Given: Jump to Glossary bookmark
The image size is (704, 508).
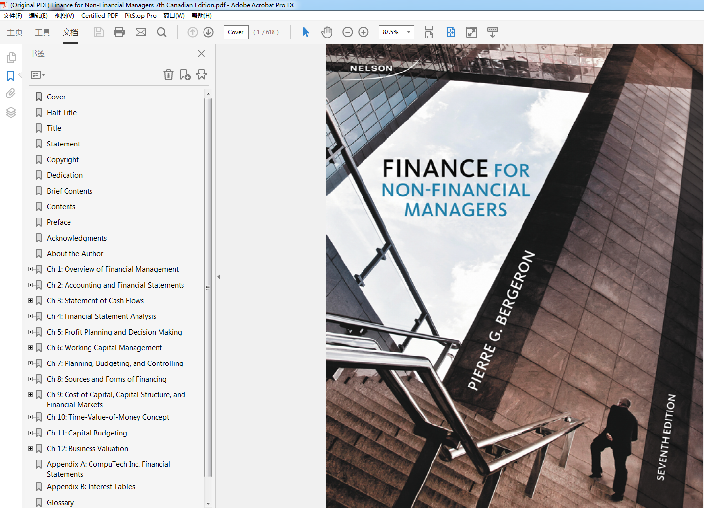Looking at the screenshot, I should coord(60,503).
